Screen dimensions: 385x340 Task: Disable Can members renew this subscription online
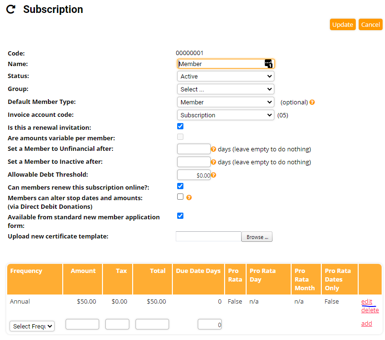[180, 186]
